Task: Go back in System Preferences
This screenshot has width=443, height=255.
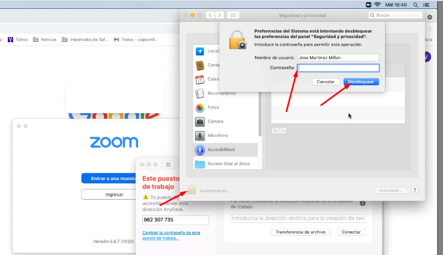Action: pos(210,15)
